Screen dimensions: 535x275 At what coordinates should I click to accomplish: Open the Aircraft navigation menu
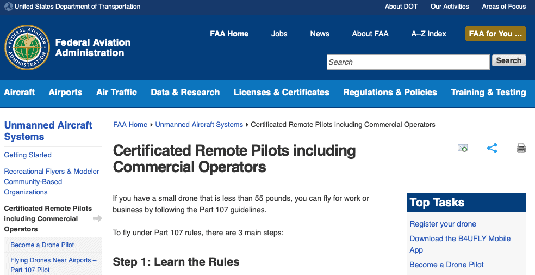(x=20, y=92)
